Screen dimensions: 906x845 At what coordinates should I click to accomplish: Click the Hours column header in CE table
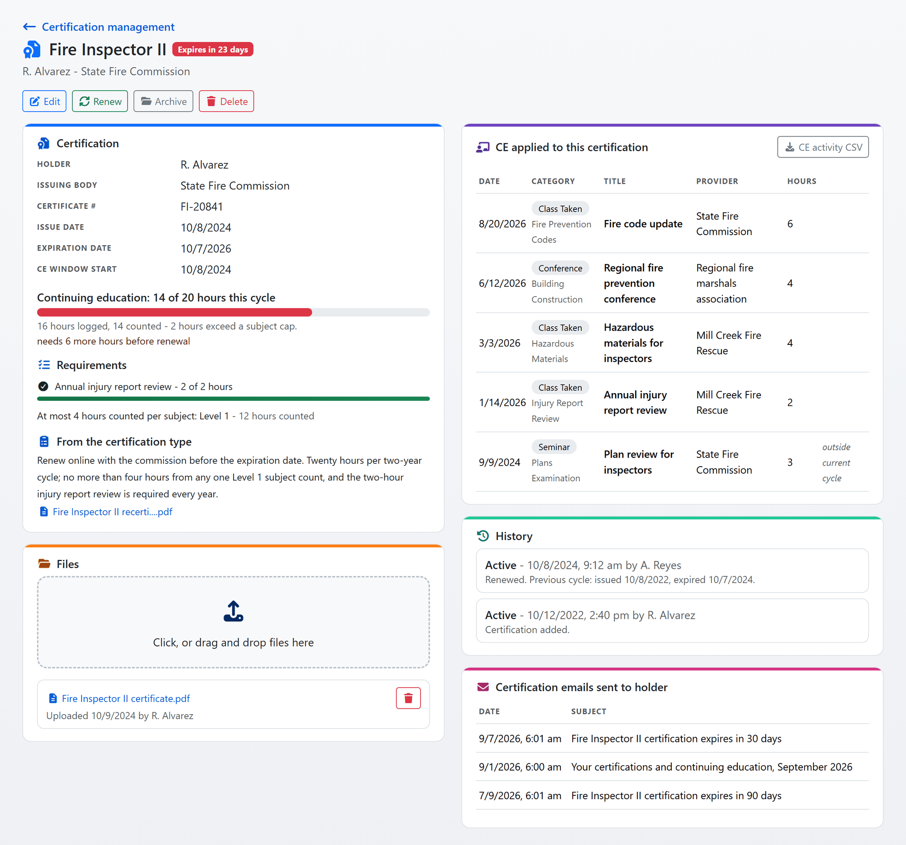(802, 181)
